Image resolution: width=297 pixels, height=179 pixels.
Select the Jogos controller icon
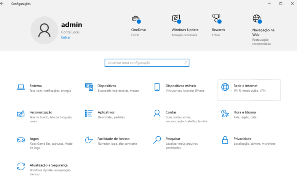[21, 140]
